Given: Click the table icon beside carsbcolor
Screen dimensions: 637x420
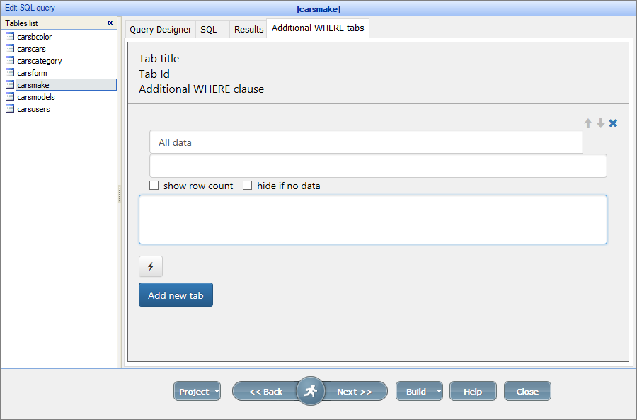Looking at the screenshot, I should (9, 36).
